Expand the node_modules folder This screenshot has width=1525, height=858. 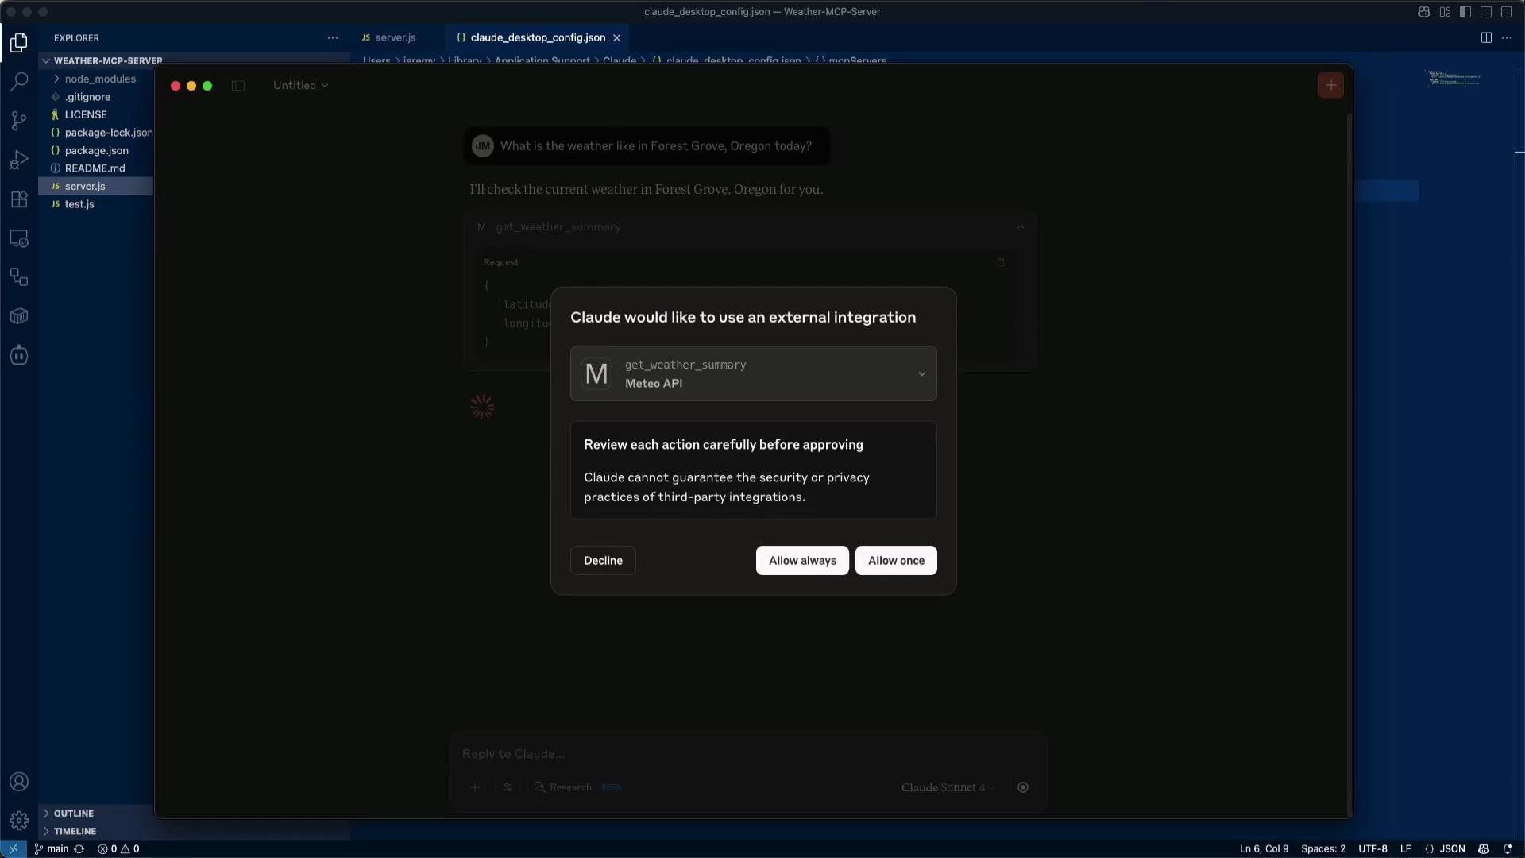click(x=100, y=79)
